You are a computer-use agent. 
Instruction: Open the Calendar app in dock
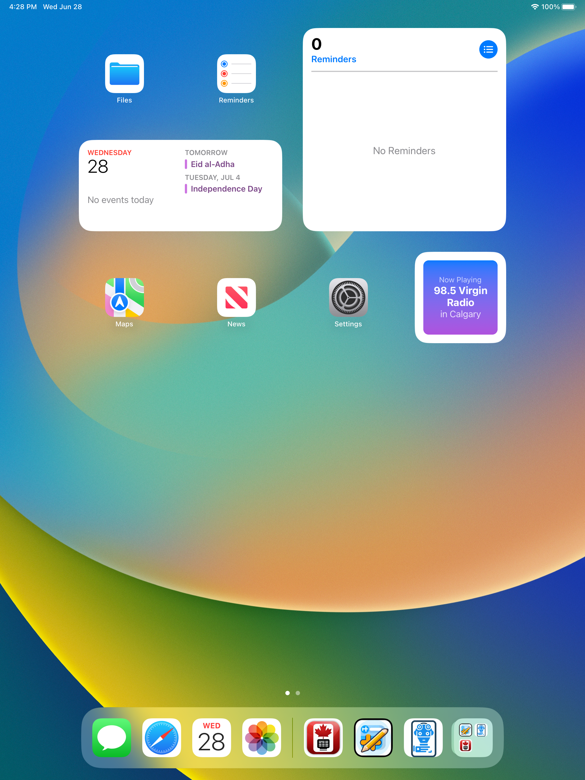[211, 737]
